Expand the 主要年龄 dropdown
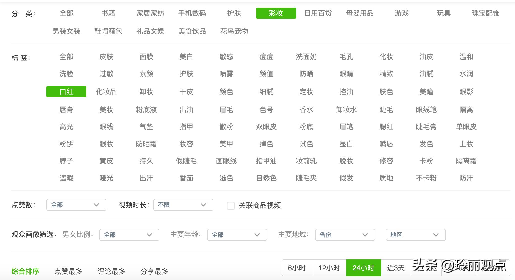 point(237,235)
